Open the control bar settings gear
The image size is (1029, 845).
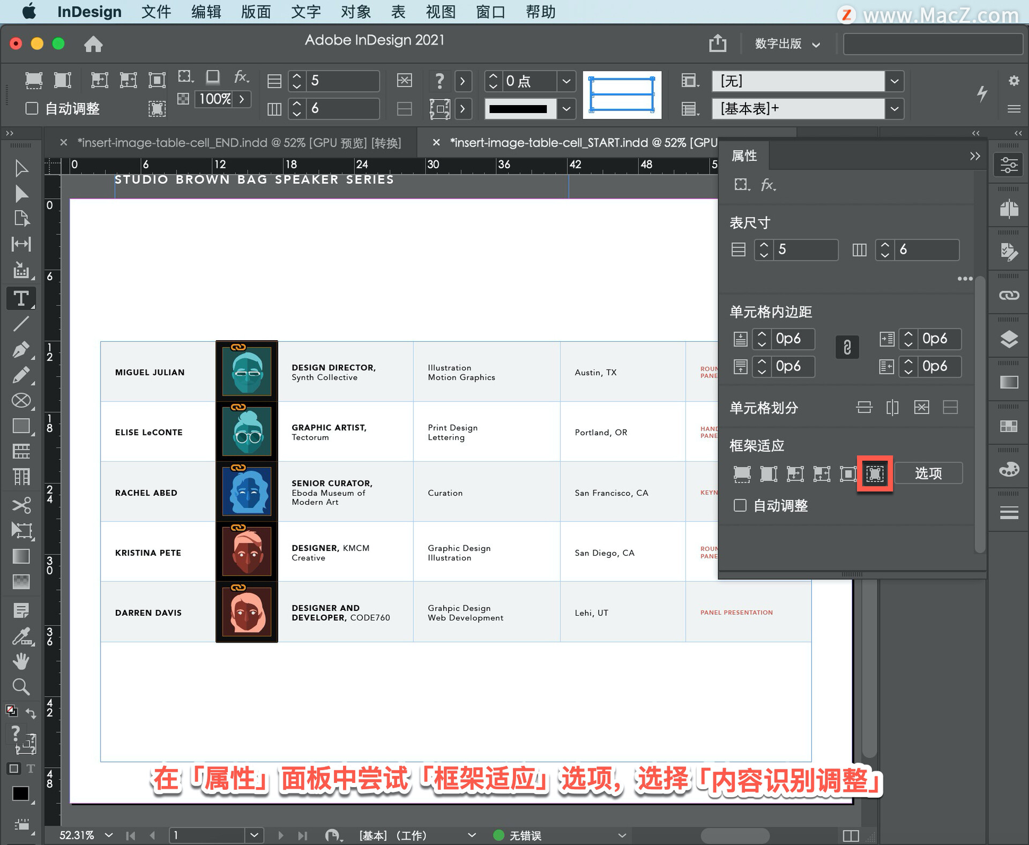click(1013, 80)
